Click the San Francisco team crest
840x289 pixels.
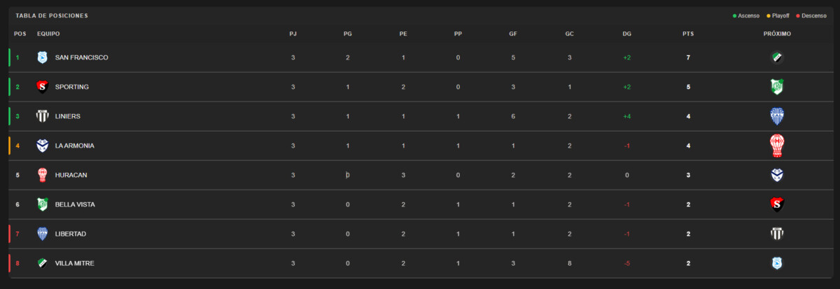click(42, 57)
